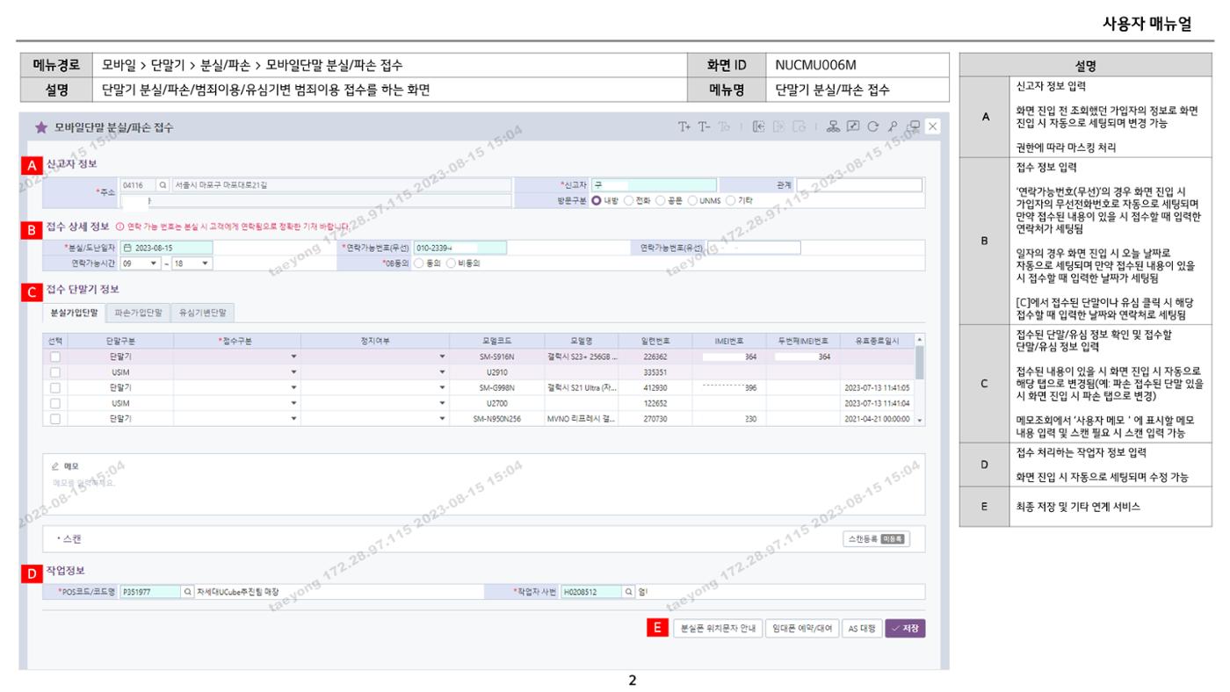
Task: Open the start hour 09 dropdown
Action: (x=140, y=263)
